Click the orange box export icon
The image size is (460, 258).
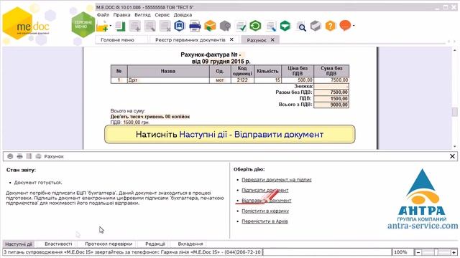tap(210, 26)
